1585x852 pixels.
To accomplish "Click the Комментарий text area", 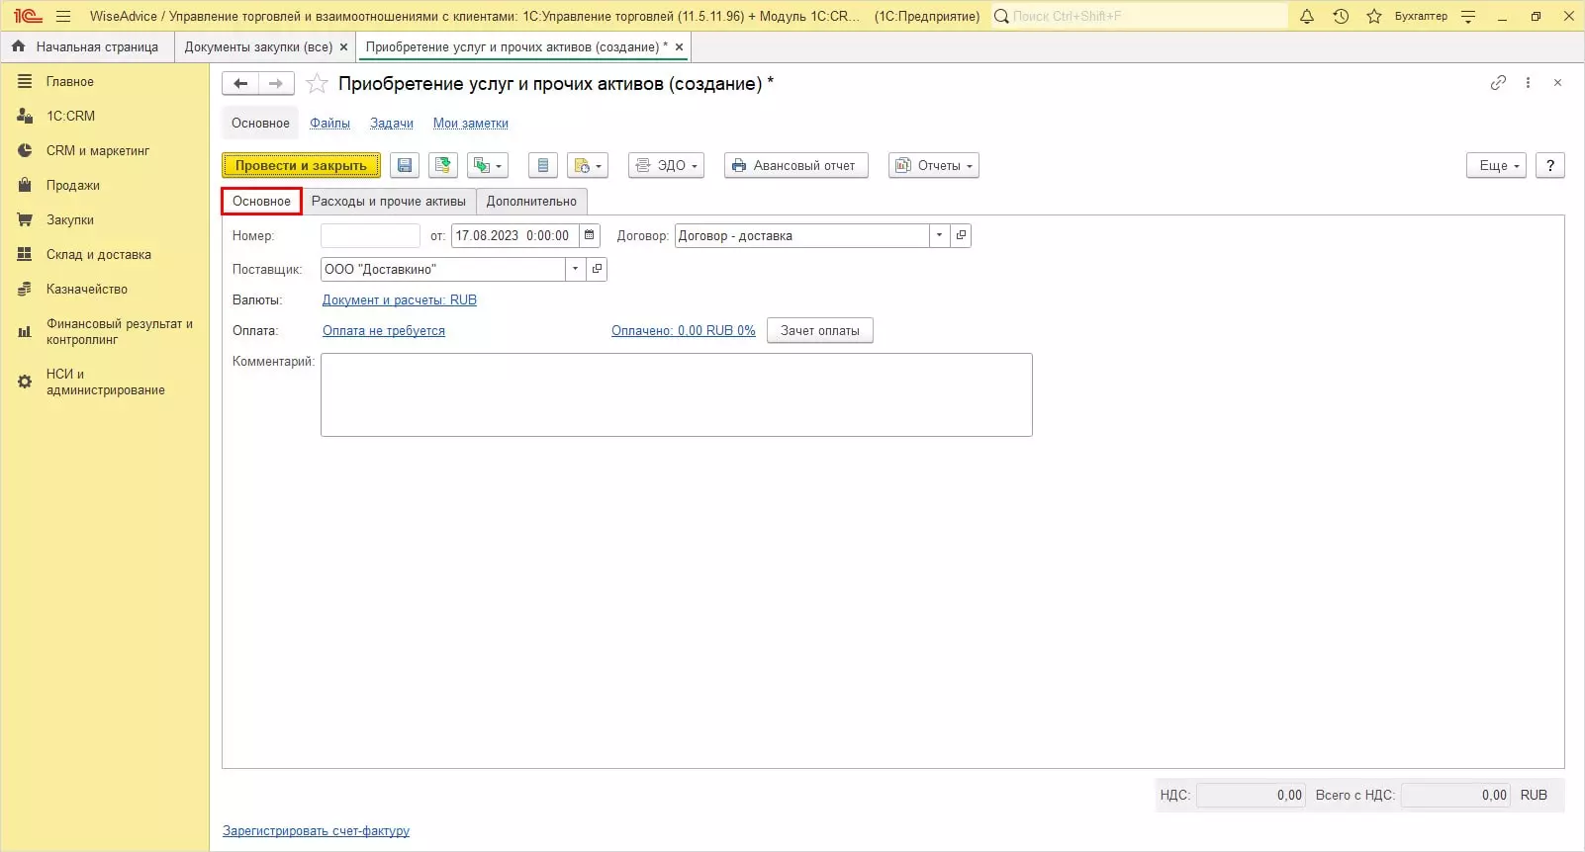I will click(677, 394).
